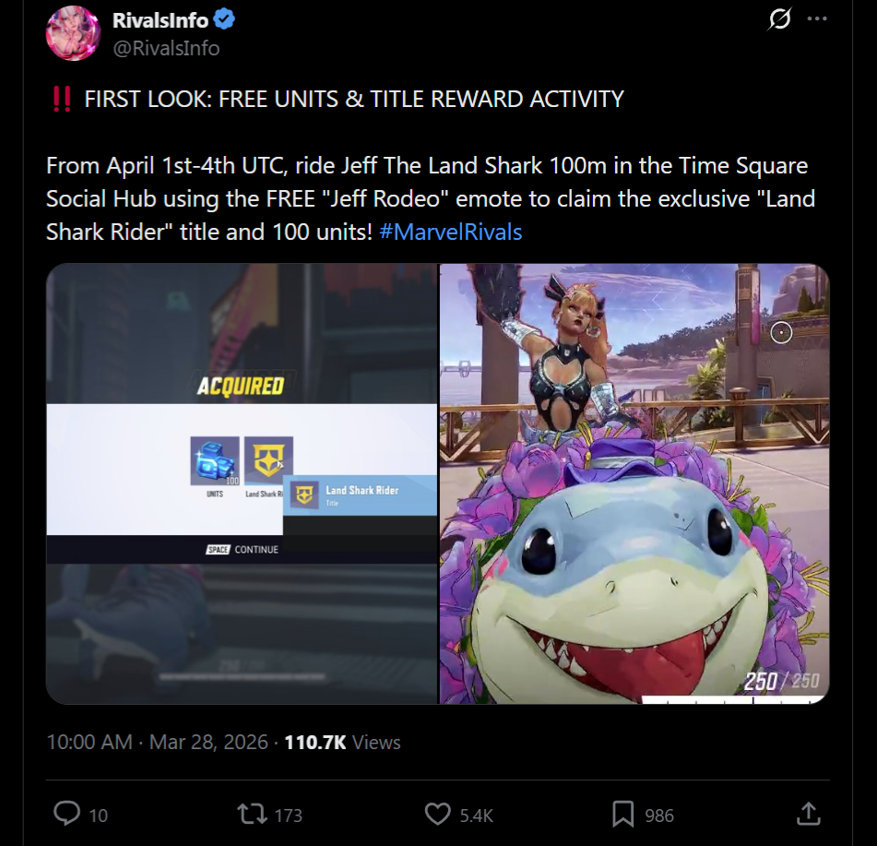The height and width of the screenshot is (846, 877).
Task: Like the post with heart icon
Action: pos(437,814)
